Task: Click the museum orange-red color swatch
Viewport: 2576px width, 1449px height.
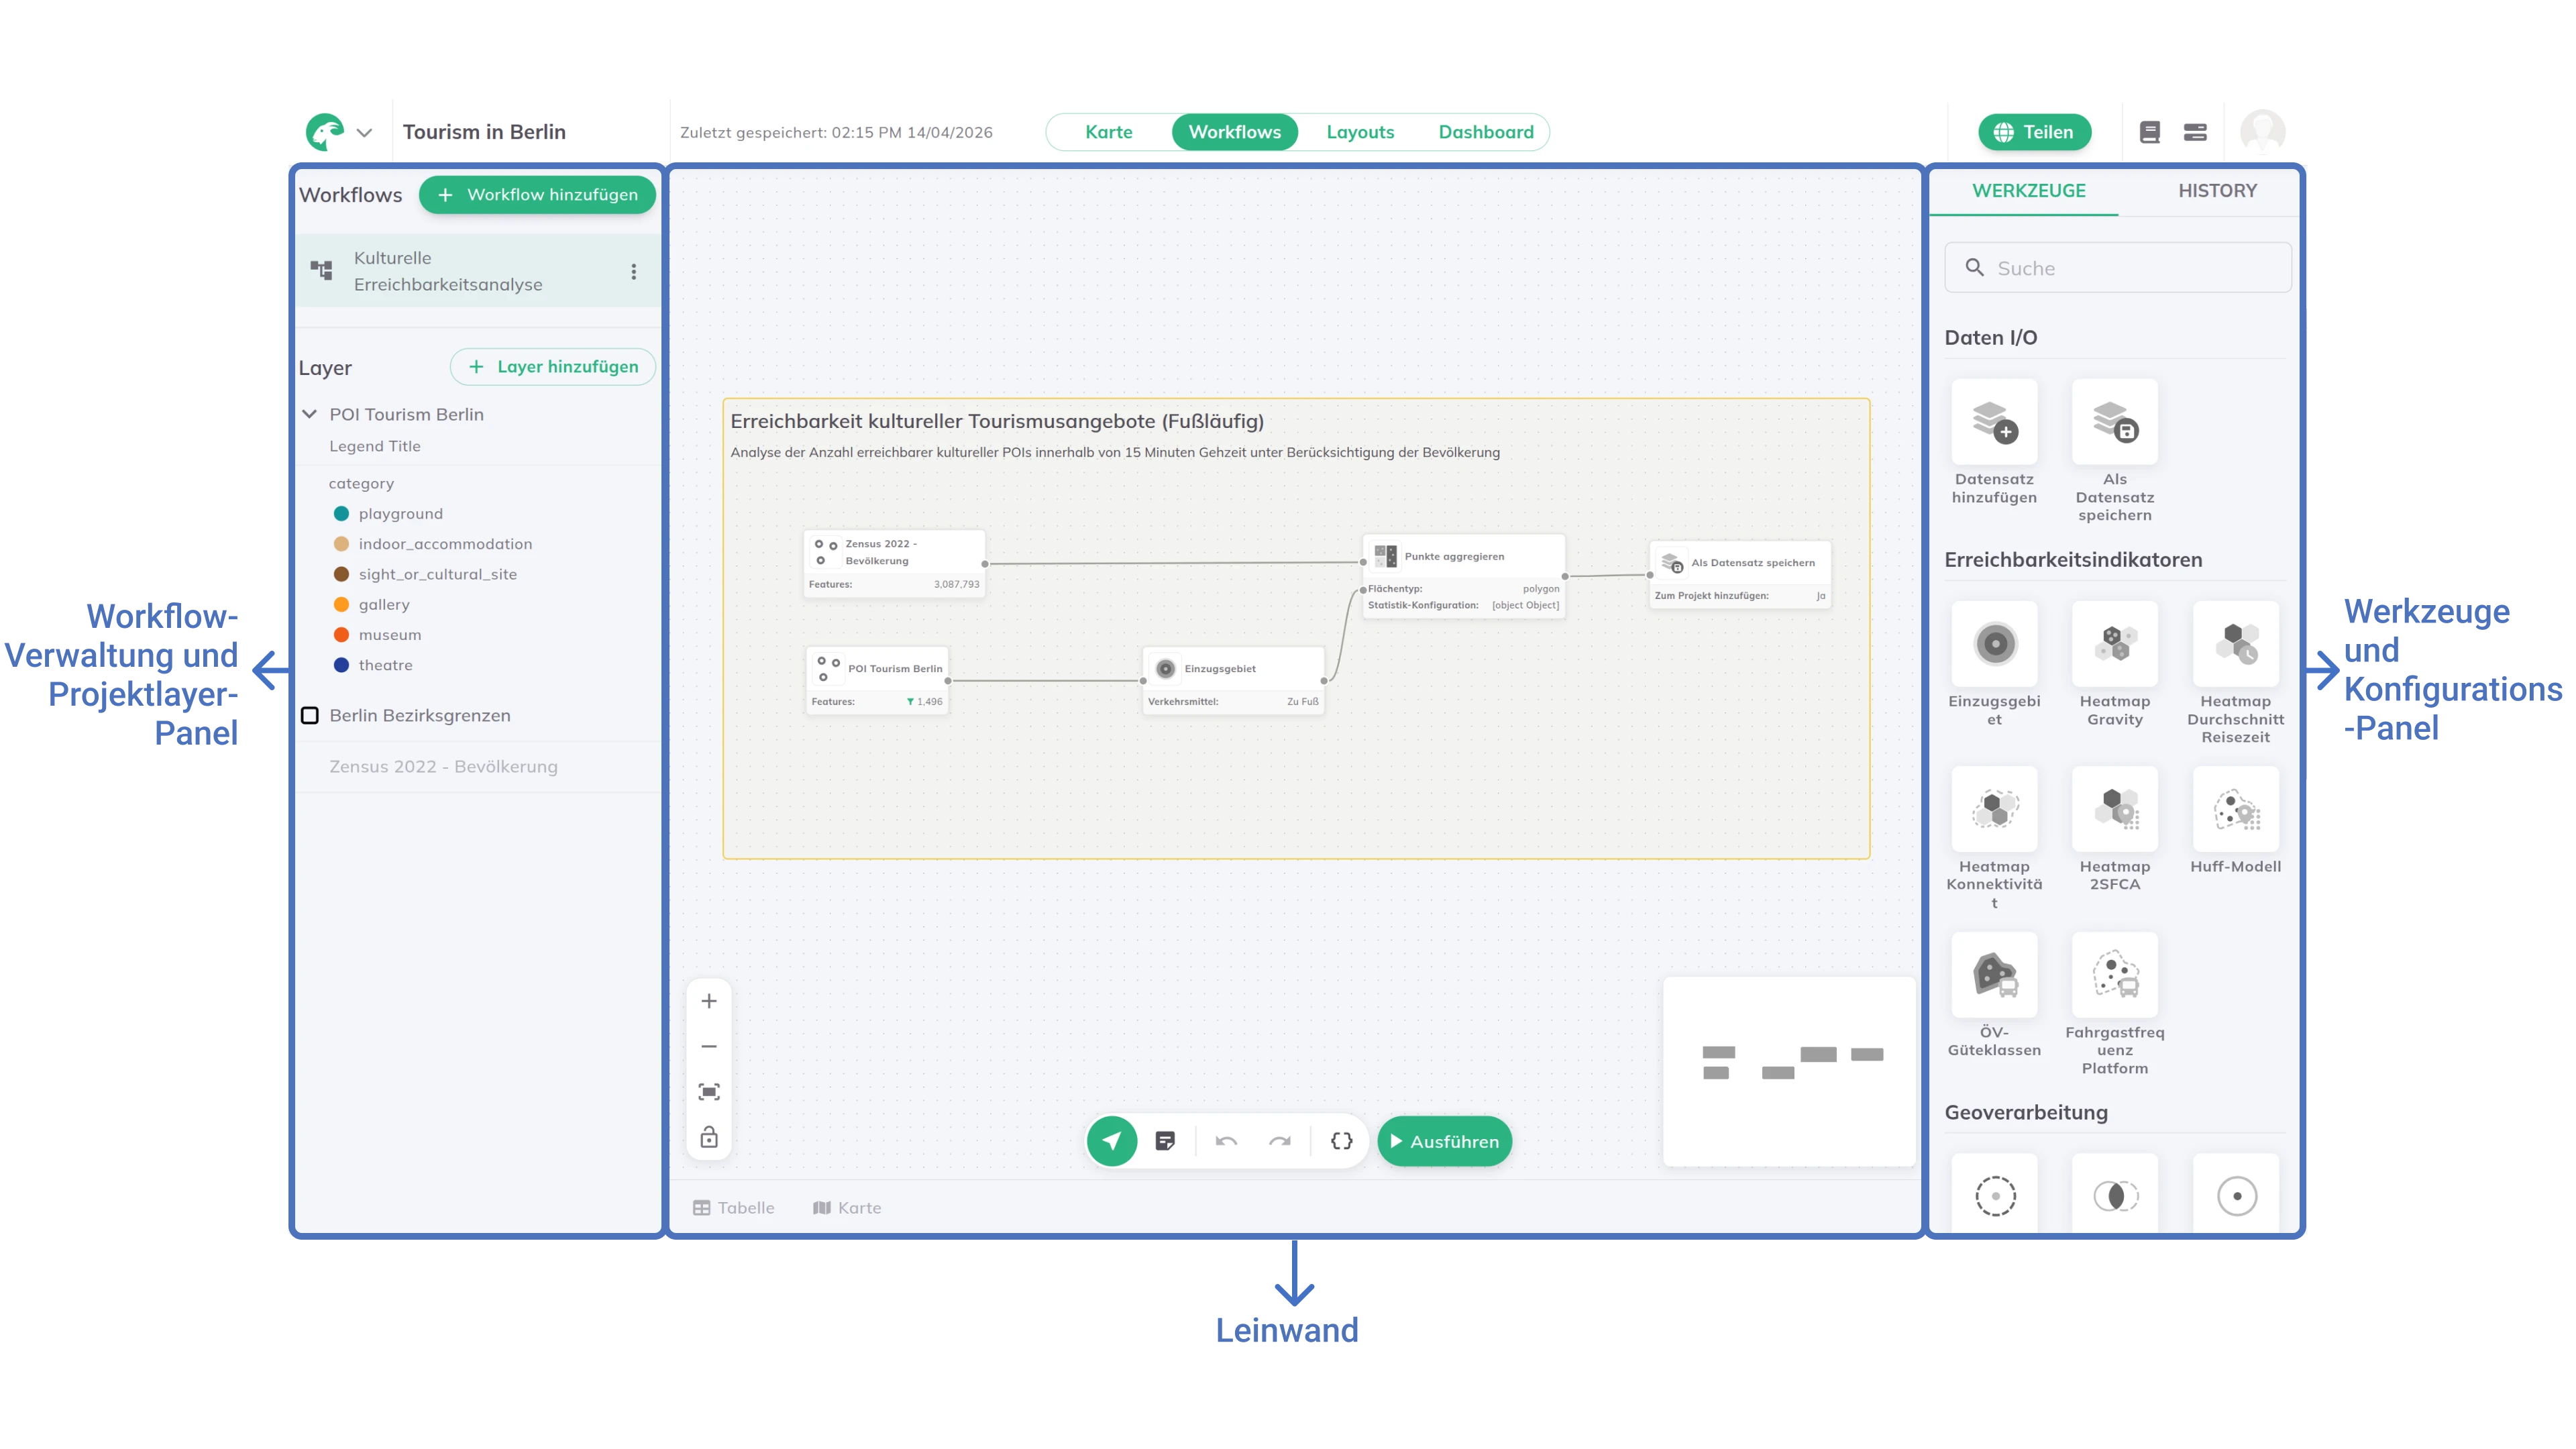Action: click(x=341, y=634)
